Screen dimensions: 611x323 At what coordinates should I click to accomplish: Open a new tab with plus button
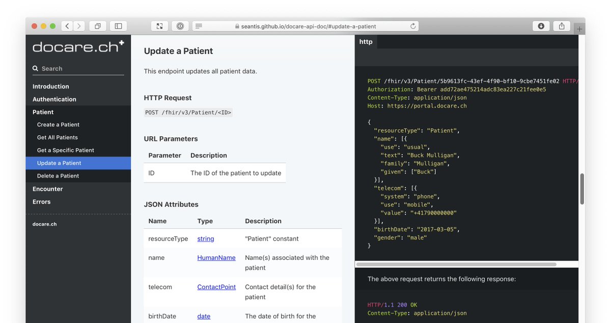[x=579, y=30]
